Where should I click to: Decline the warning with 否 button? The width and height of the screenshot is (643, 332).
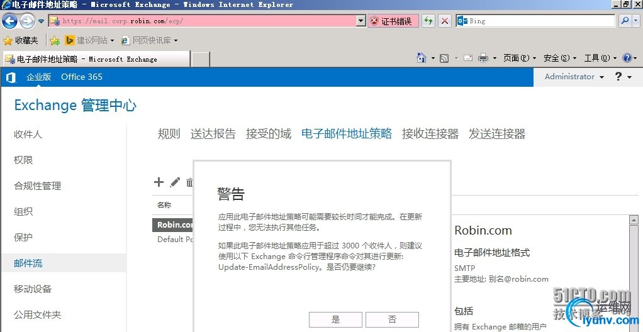pyautogui.click(x=392, y=319)
